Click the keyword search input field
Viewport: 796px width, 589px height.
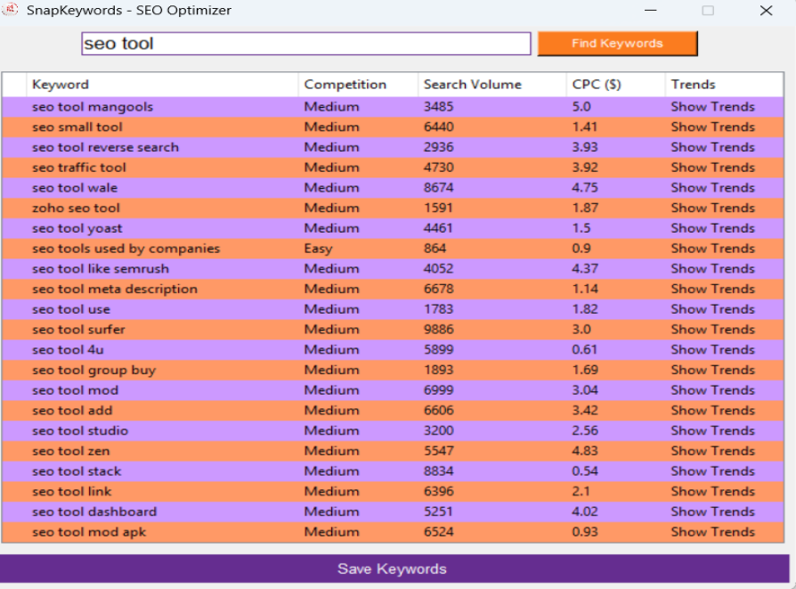click(x=305, y=44)
